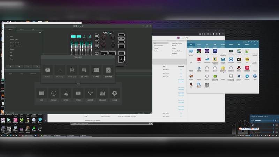Open the YouTube help tile
Screen dimensions: 279x157
47,72
